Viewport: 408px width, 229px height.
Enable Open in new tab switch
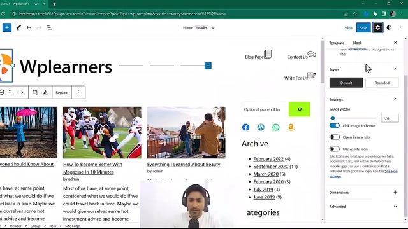[334, 137]
